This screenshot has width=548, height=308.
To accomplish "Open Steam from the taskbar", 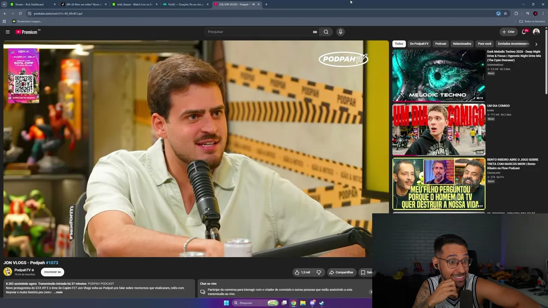I will tap(322, 303).
